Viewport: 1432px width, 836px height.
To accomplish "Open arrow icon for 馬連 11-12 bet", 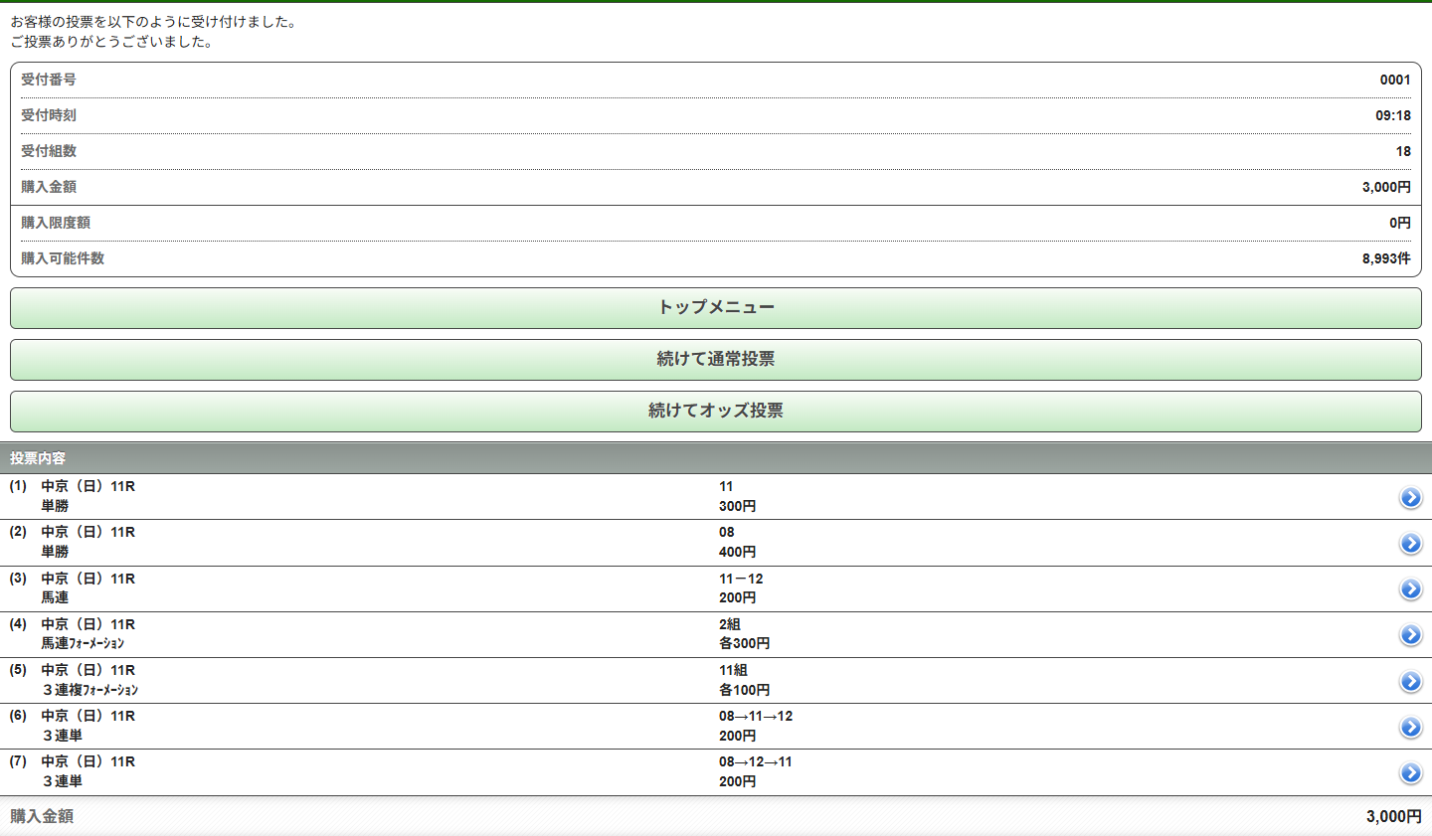I will coord(1410,588).
